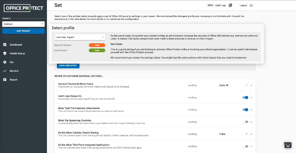The width and height of the screenshot is (296, 153).
Task: Open the Apply All password expiry dropdown
Action: click(233, 85)
